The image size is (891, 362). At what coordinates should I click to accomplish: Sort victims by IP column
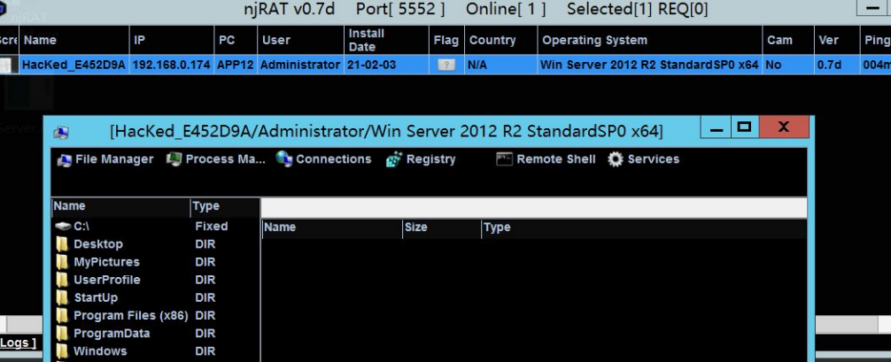point(172,41)
